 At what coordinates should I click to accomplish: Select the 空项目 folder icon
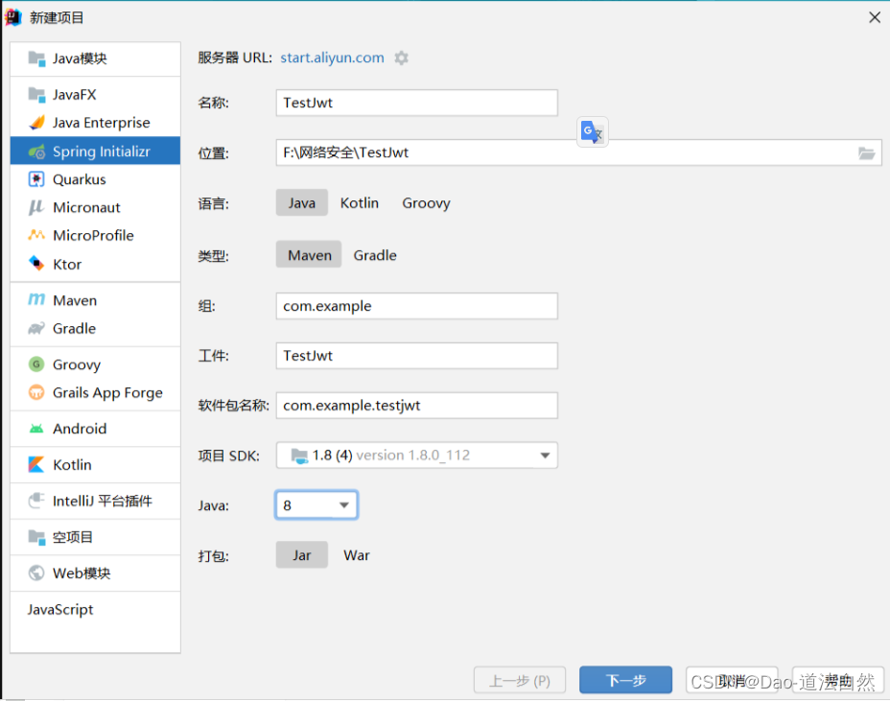(36, 536)
